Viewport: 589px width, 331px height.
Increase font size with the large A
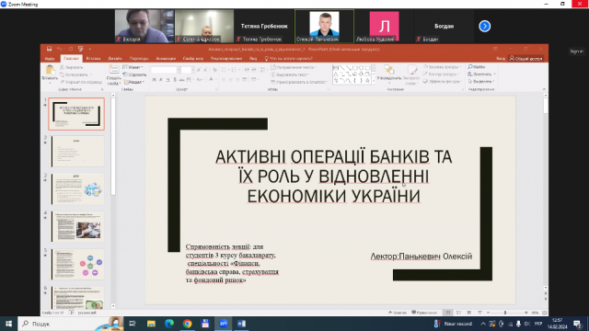199,70
